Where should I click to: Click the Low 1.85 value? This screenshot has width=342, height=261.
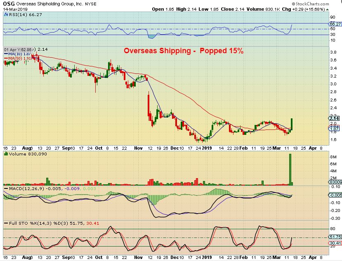[209, 9]
